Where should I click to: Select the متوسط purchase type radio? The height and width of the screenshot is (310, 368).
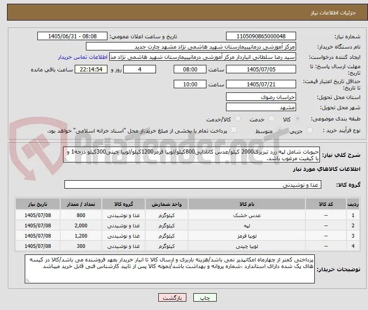pyautogui.click(x=280, y=130)
